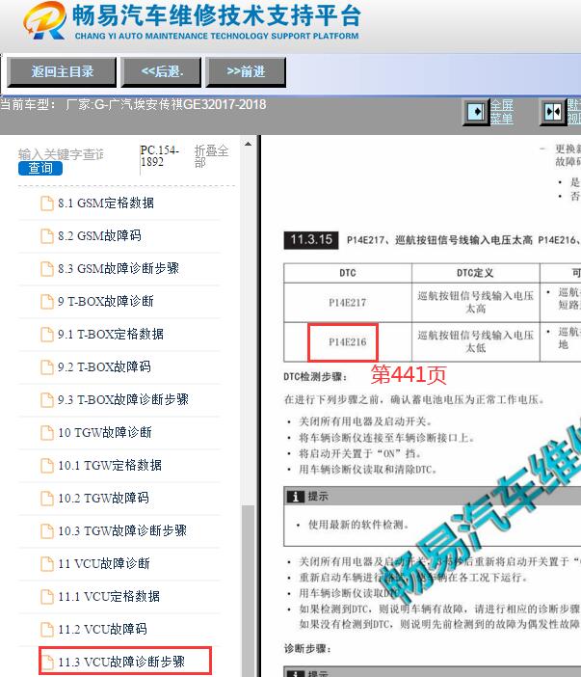This screenshot has width=581, height=677.
Task: Click the page icon beside 9.2 T-BOX故障码
Action: pyautogui.click(x=47, y=367)
